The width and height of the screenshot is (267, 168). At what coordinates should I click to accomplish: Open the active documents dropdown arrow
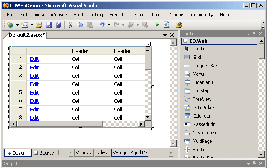pos(165,35)
